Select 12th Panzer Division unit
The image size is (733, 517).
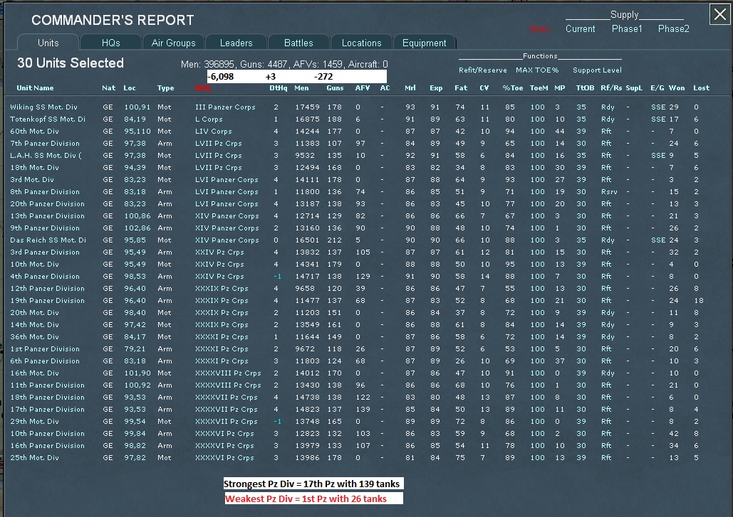click(47, 288)
